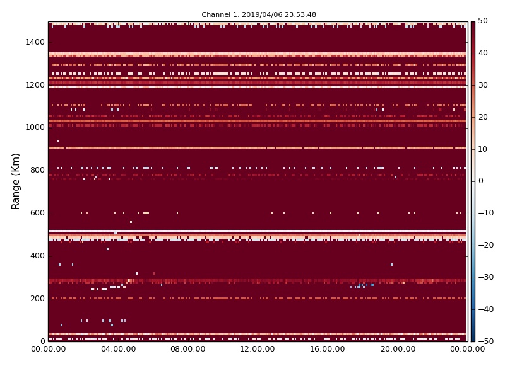Click the y-axis tick label '1400'
Image resolution: width=505 pixels, height=378 pixels.
coord(35,42)
